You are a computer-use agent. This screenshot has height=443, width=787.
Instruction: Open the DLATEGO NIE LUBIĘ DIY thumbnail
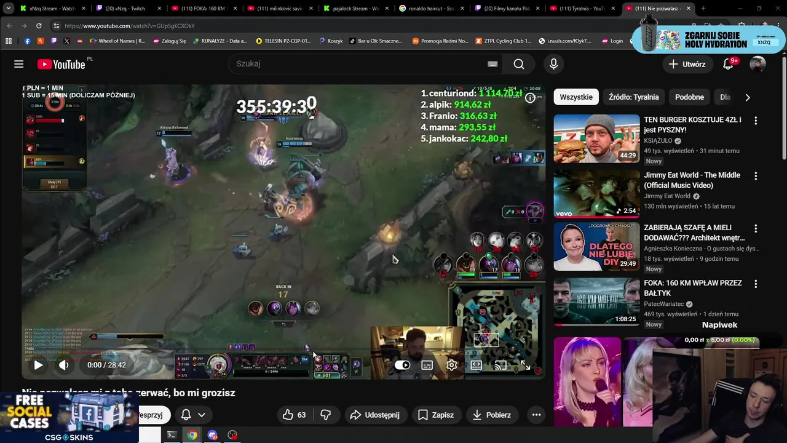[596, 247]
